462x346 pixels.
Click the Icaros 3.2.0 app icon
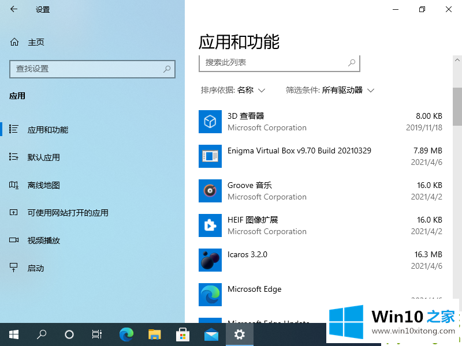(x=210, y=260)
